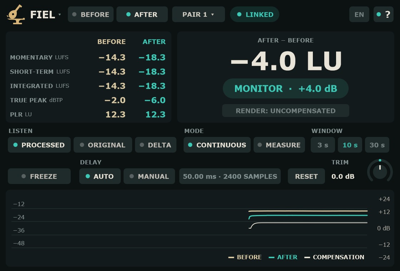Click BEFORE legend entry in graph
Viewport: 400px width, 271px height.
pos(245,257)
